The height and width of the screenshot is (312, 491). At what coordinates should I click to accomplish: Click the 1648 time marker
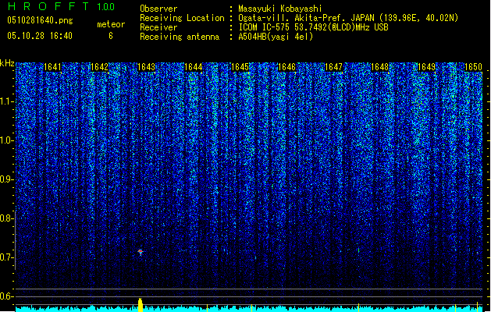pos(380,67)
